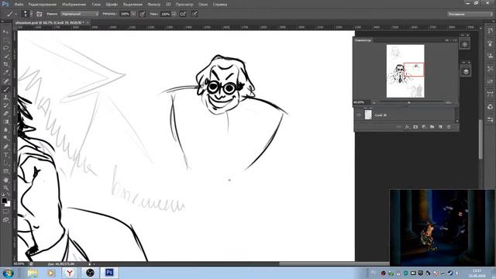Screen dimensions: 496x279
Task: Select the Type tool
Action: (x=5, y=155)
